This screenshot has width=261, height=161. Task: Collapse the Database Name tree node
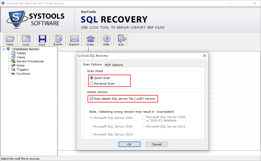coord(4,49)
